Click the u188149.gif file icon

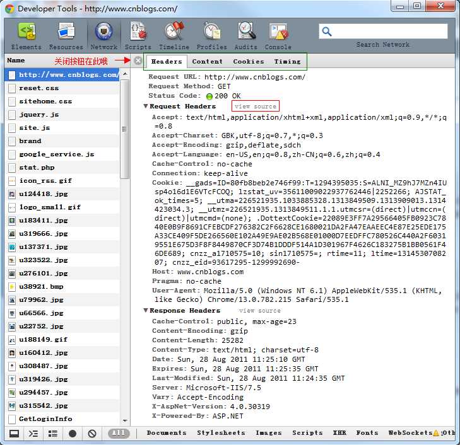[x=12, y=340]
